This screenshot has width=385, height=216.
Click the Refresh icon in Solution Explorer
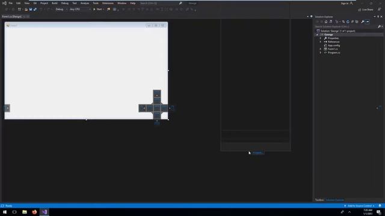[x=348, y=22]
